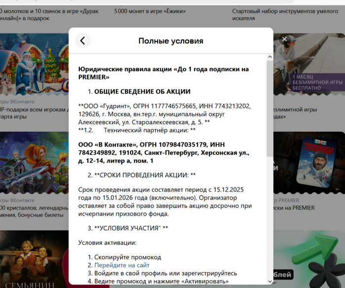Click the back arrow in the dialog header
345x288 pixels.
(x=83, y=41)
